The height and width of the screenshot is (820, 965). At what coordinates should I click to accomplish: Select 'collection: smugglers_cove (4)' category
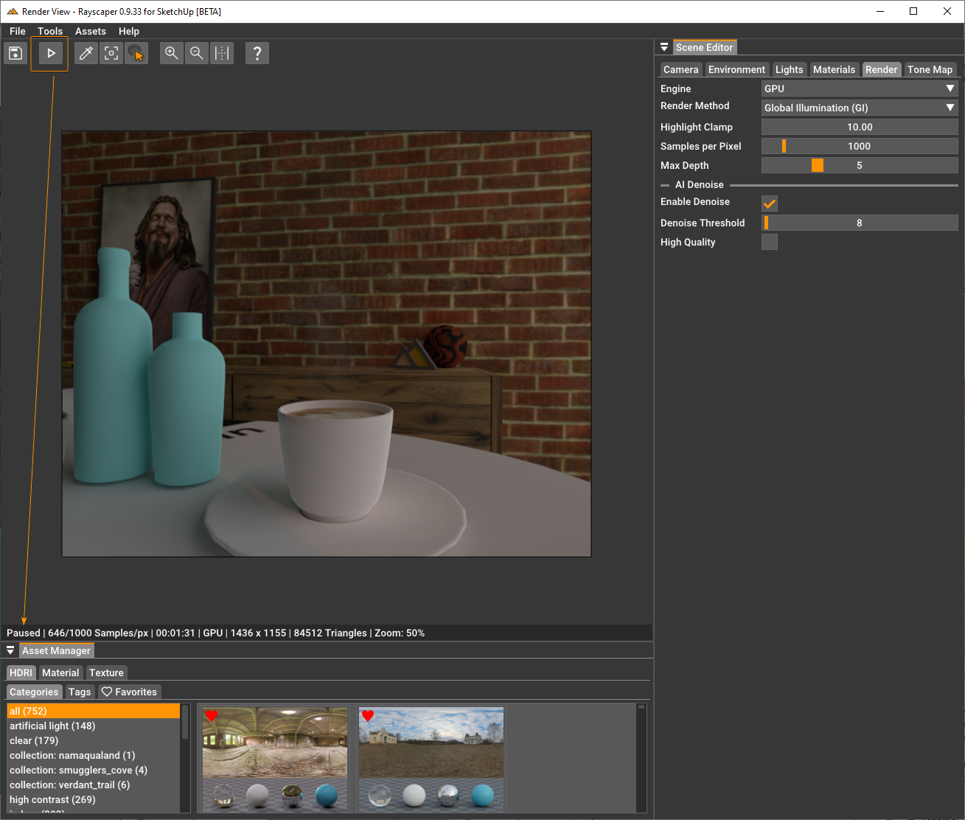(x=93, y=770)
